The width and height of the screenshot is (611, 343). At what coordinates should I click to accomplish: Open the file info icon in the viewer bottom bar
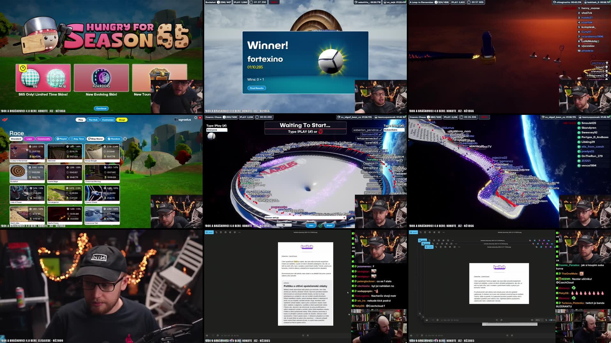(218, 335)
